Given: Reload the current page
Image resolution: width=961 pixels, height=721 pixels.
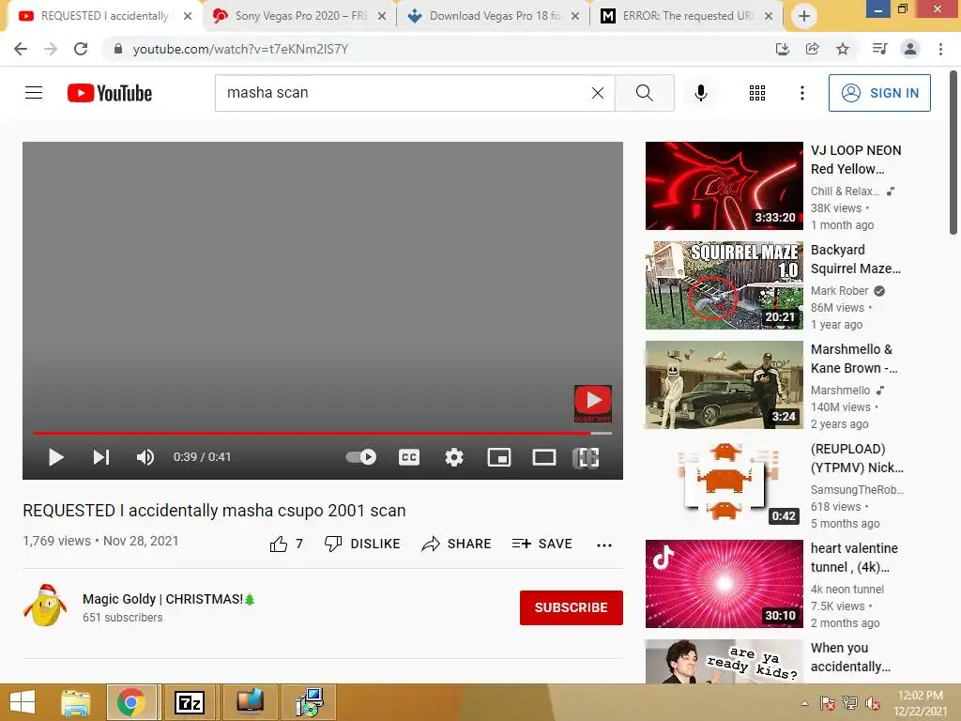Looking at the screenshot, I should tap(81, 49).
